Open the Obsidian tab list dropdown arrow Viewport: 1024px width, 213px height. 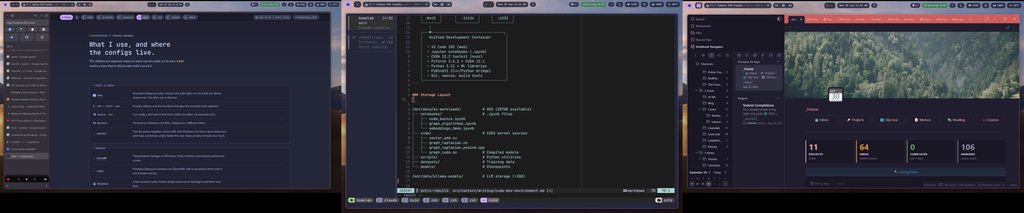tap(979, 19)
